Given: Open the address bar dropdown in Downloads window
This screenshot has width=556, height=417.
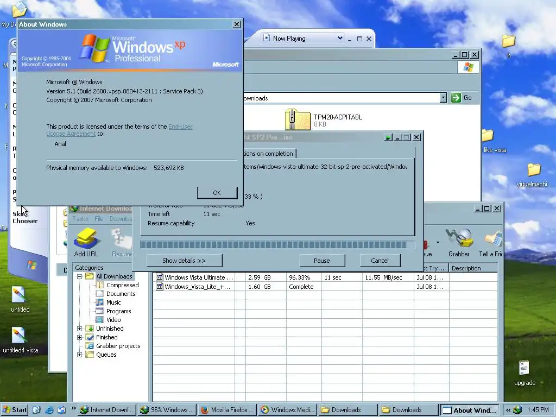Looking at the screenshot, I should (443, 98).
